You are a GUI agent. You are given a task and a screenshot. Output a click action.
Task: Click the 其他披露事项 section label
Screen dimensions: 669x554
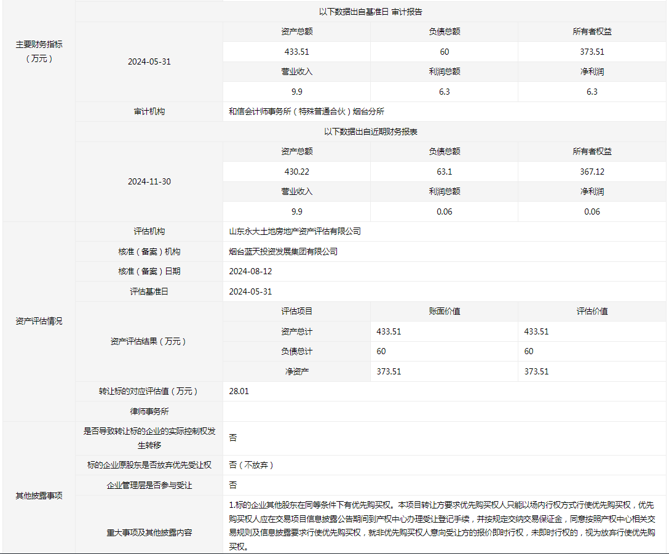[x=39, y=496]
